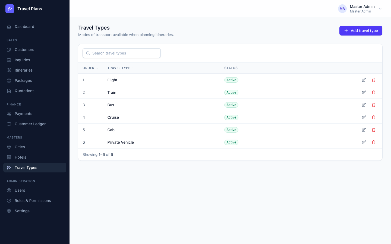This screenshot has width=391, height=244.
Task: Edit the Cruise travel type
Action: pyautogui.click(x=364, y=117)
